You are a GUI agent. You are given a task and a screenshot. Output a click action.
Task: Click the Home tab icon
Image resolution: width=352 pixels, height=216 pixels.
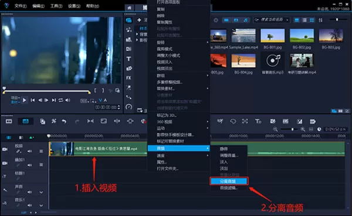[x=129, y=8]
